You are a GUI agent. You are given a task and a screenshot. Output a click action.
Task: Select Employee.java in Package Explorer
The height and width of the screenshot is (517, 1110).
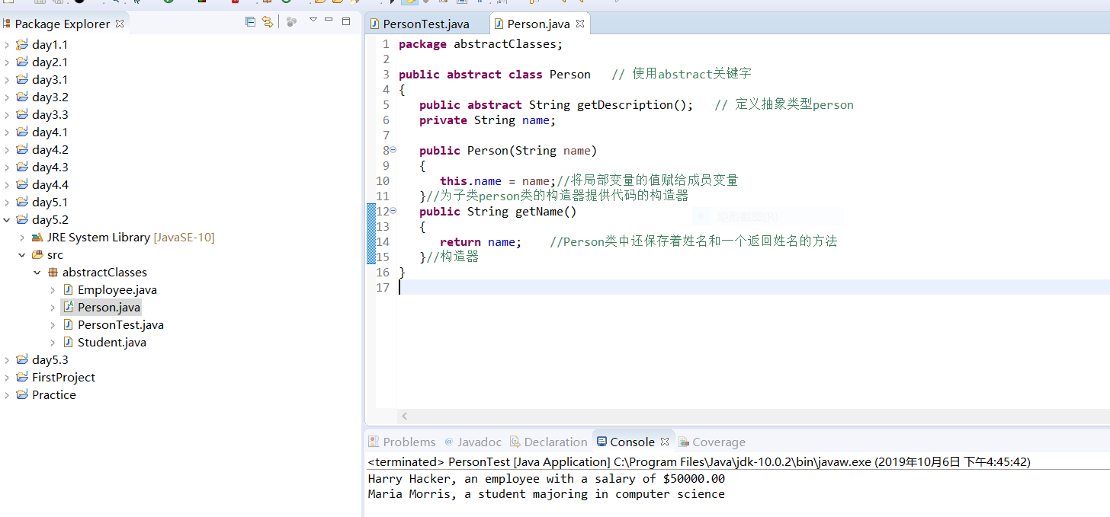[117, 290]
